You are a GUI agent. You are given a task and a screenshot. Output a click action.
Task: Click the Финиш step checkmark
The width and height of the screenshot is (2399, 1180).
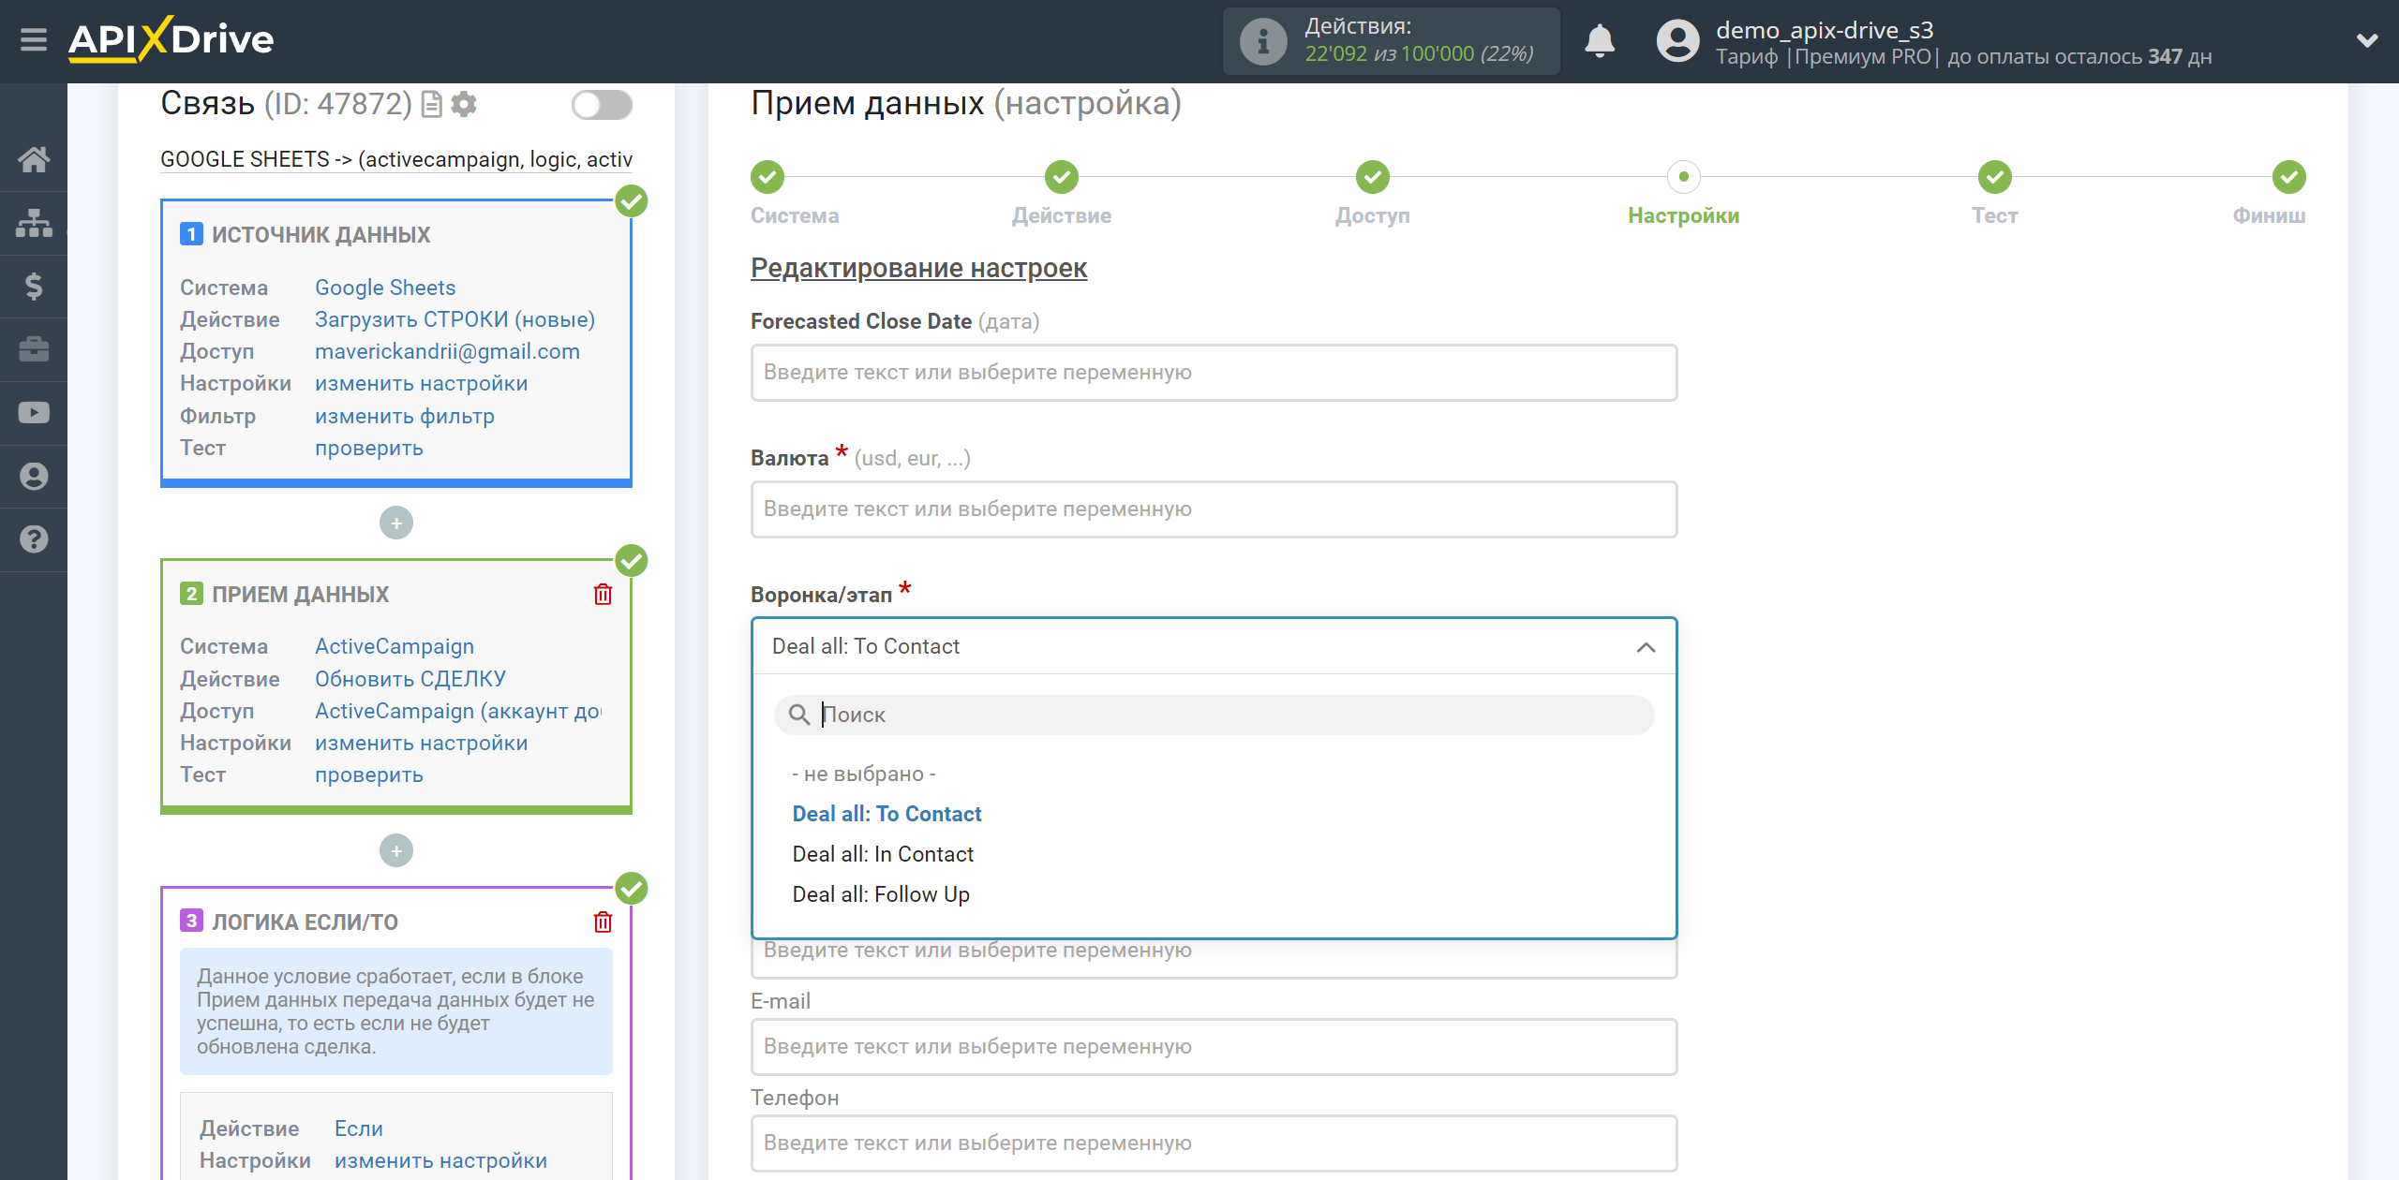(2289, 176)
